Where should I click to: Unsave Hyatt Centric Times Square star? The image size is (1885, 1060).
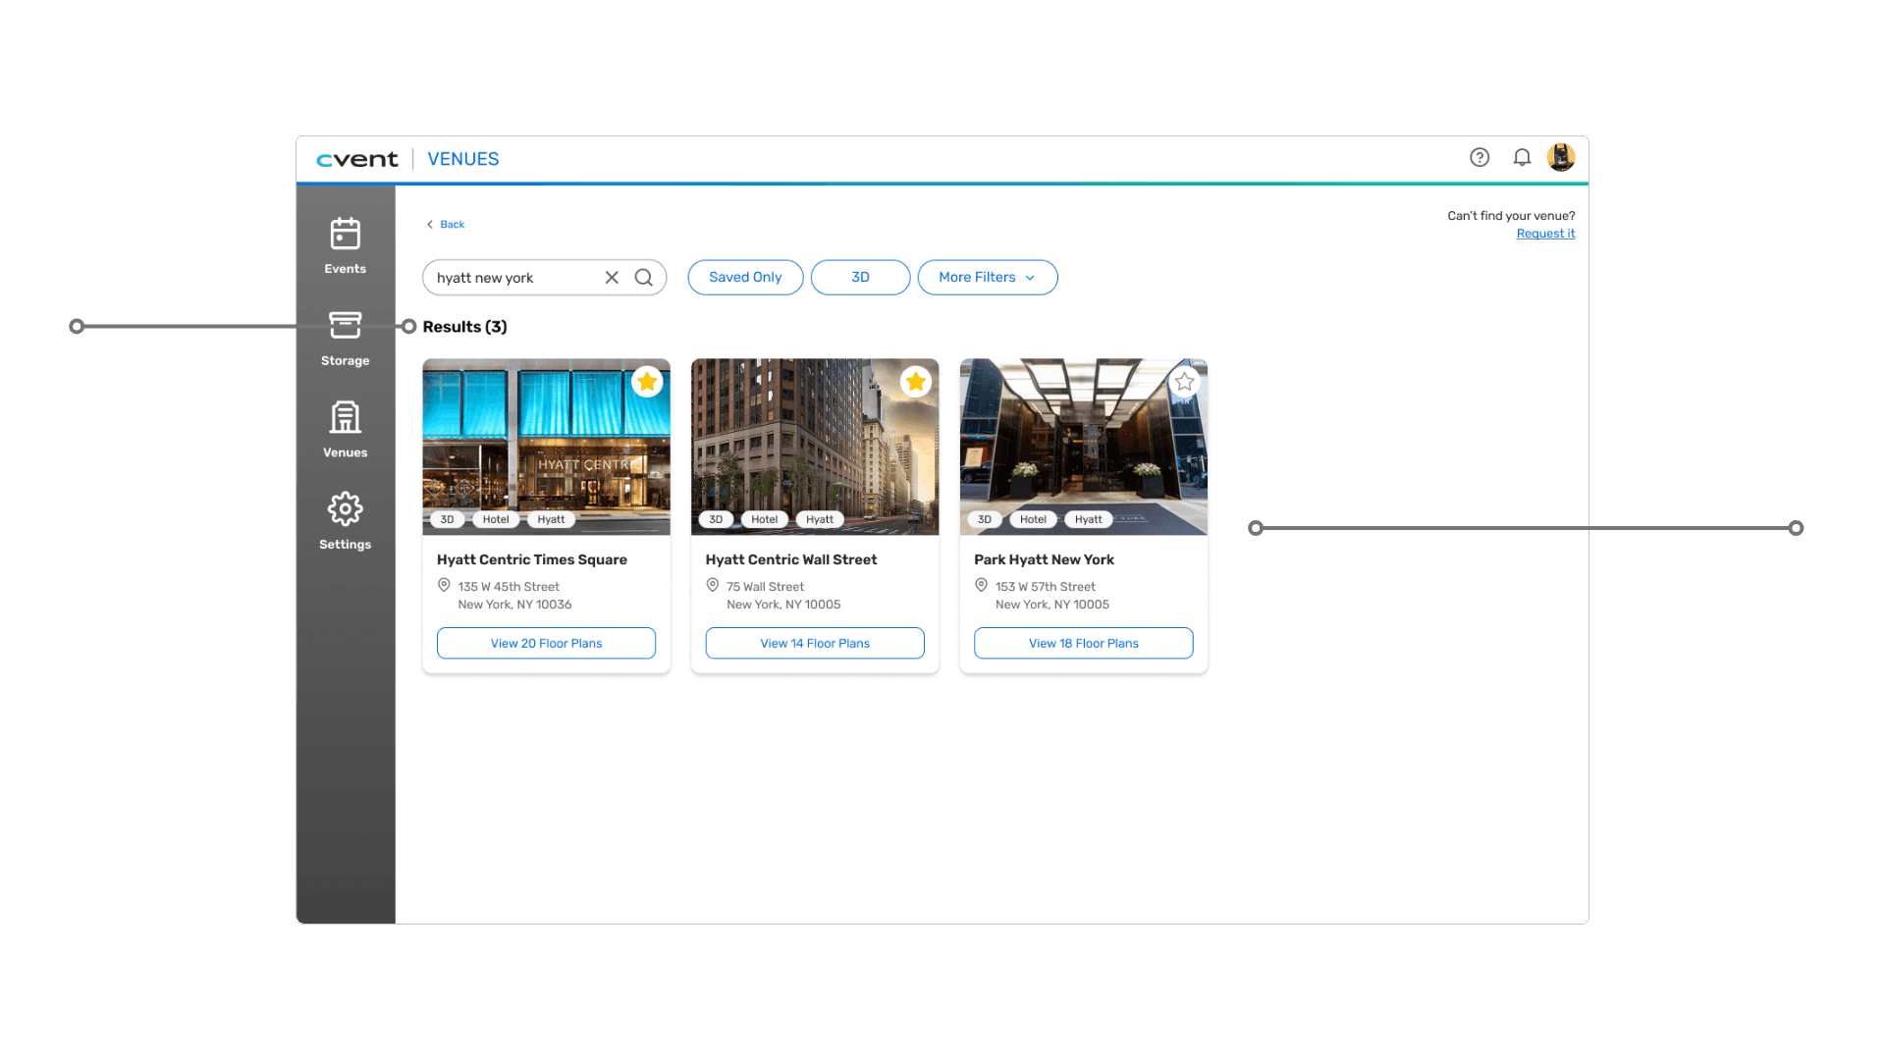(x=647, y=382)
